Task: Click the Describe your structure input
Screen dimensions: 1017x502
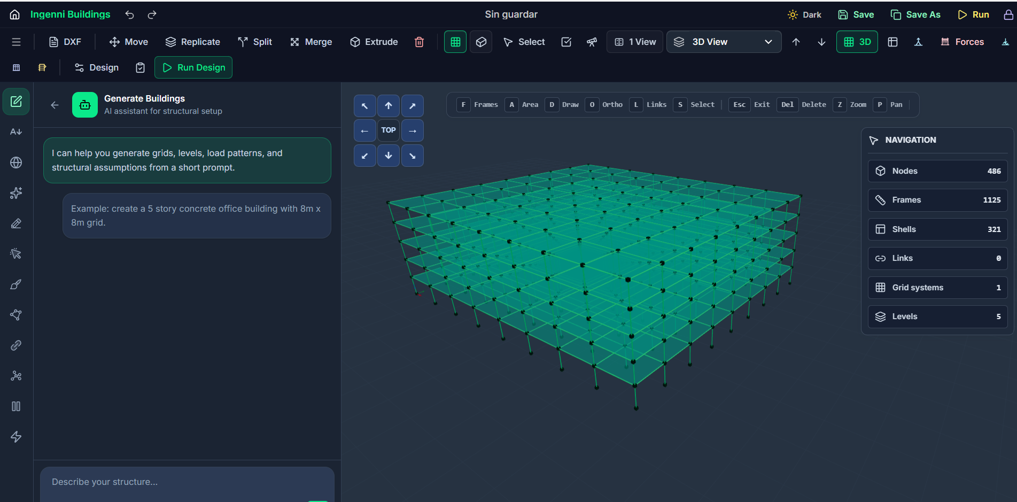Action: coord(187,484)
